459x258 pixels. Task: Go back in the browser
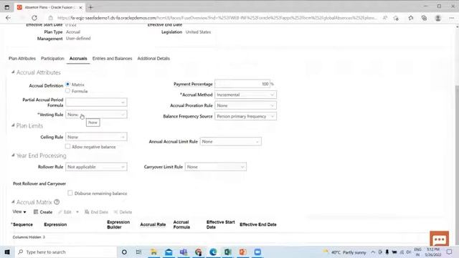click(8, 18)
